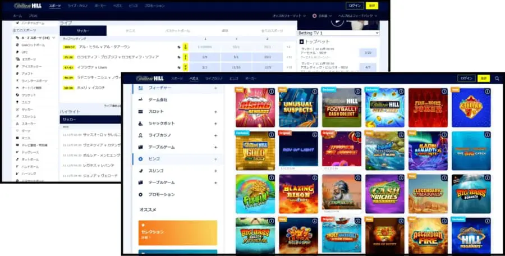Screen dimensions: 505x256
Task: Click yellow register button in casino window
Action: point(484,79)
